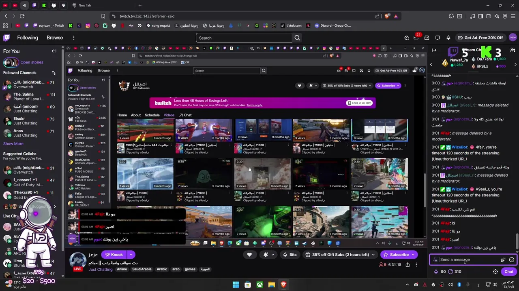519x291 pixels.
Task: Share the stream via share icon
Action: coord(407,265)
